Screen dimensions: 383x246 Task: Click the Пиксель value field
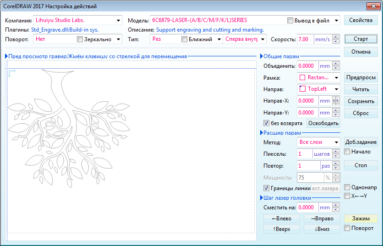(305, 154)
